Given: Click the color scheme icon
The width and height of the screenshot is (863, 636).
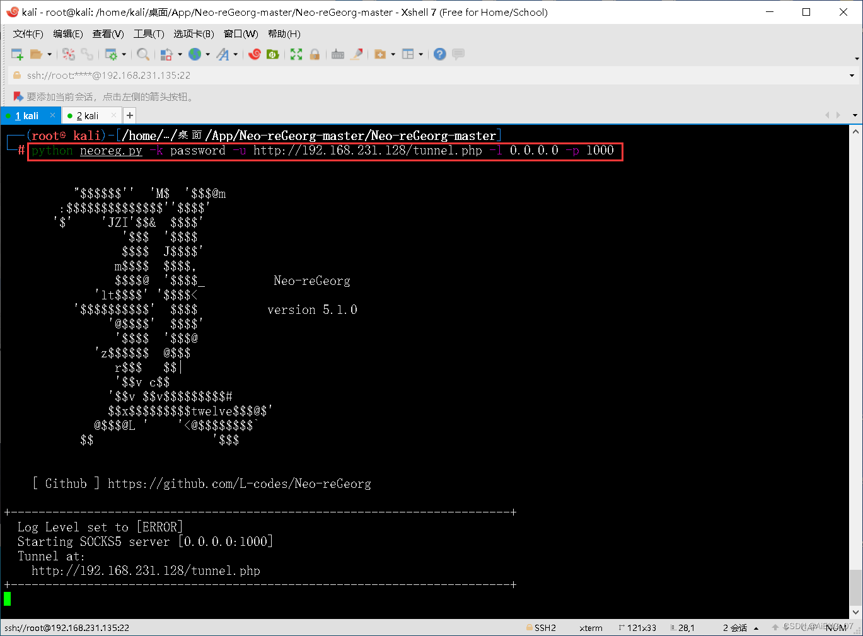Looking at the screenshot, I should click(x=166, y=54).
